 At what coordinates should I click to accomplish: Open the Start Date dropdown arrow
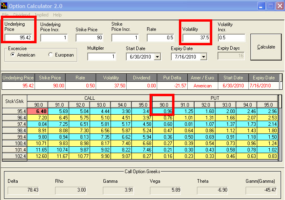pyautogui.click(x=157, y=57)
